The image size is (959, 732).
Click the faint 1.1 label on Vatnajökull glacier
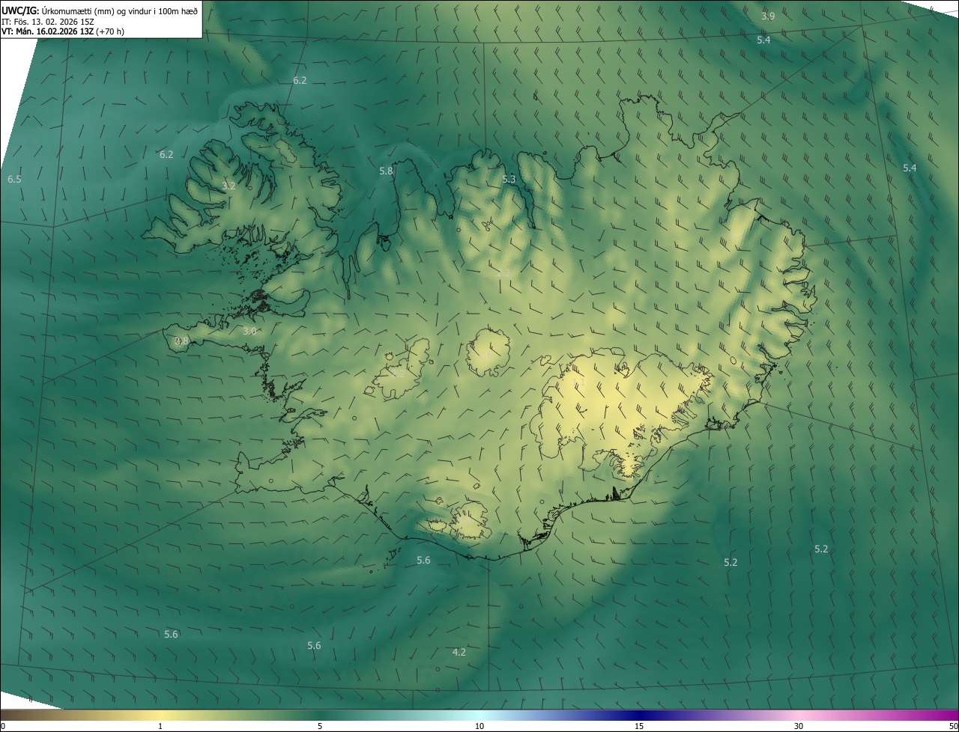point(578,383)
